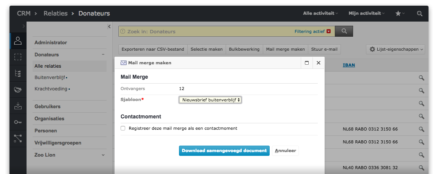This screenshot has height=174, width=438.
Task: Open detail magnifier for first NL68 RABO row
Action: coord(422,129)
